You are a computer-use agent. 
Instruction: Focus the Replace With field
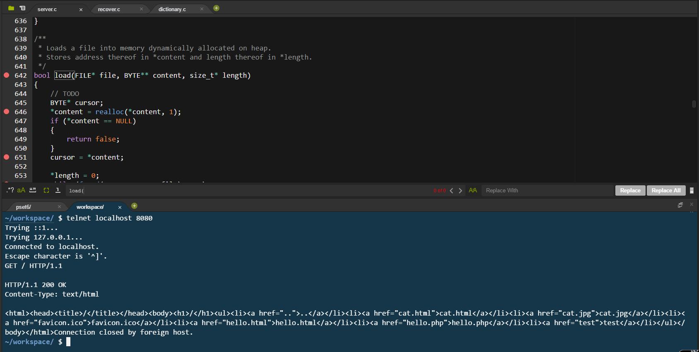[x=547, y=190]
